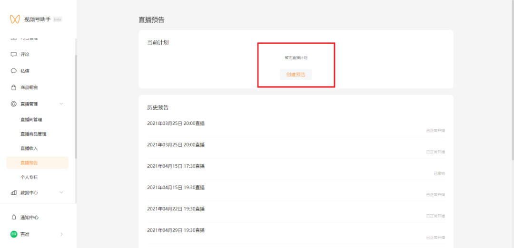This screenshot has height=248, width=514.
Task: Click the 数据中心 bar chart icon
Action: [x=14, y=192]
